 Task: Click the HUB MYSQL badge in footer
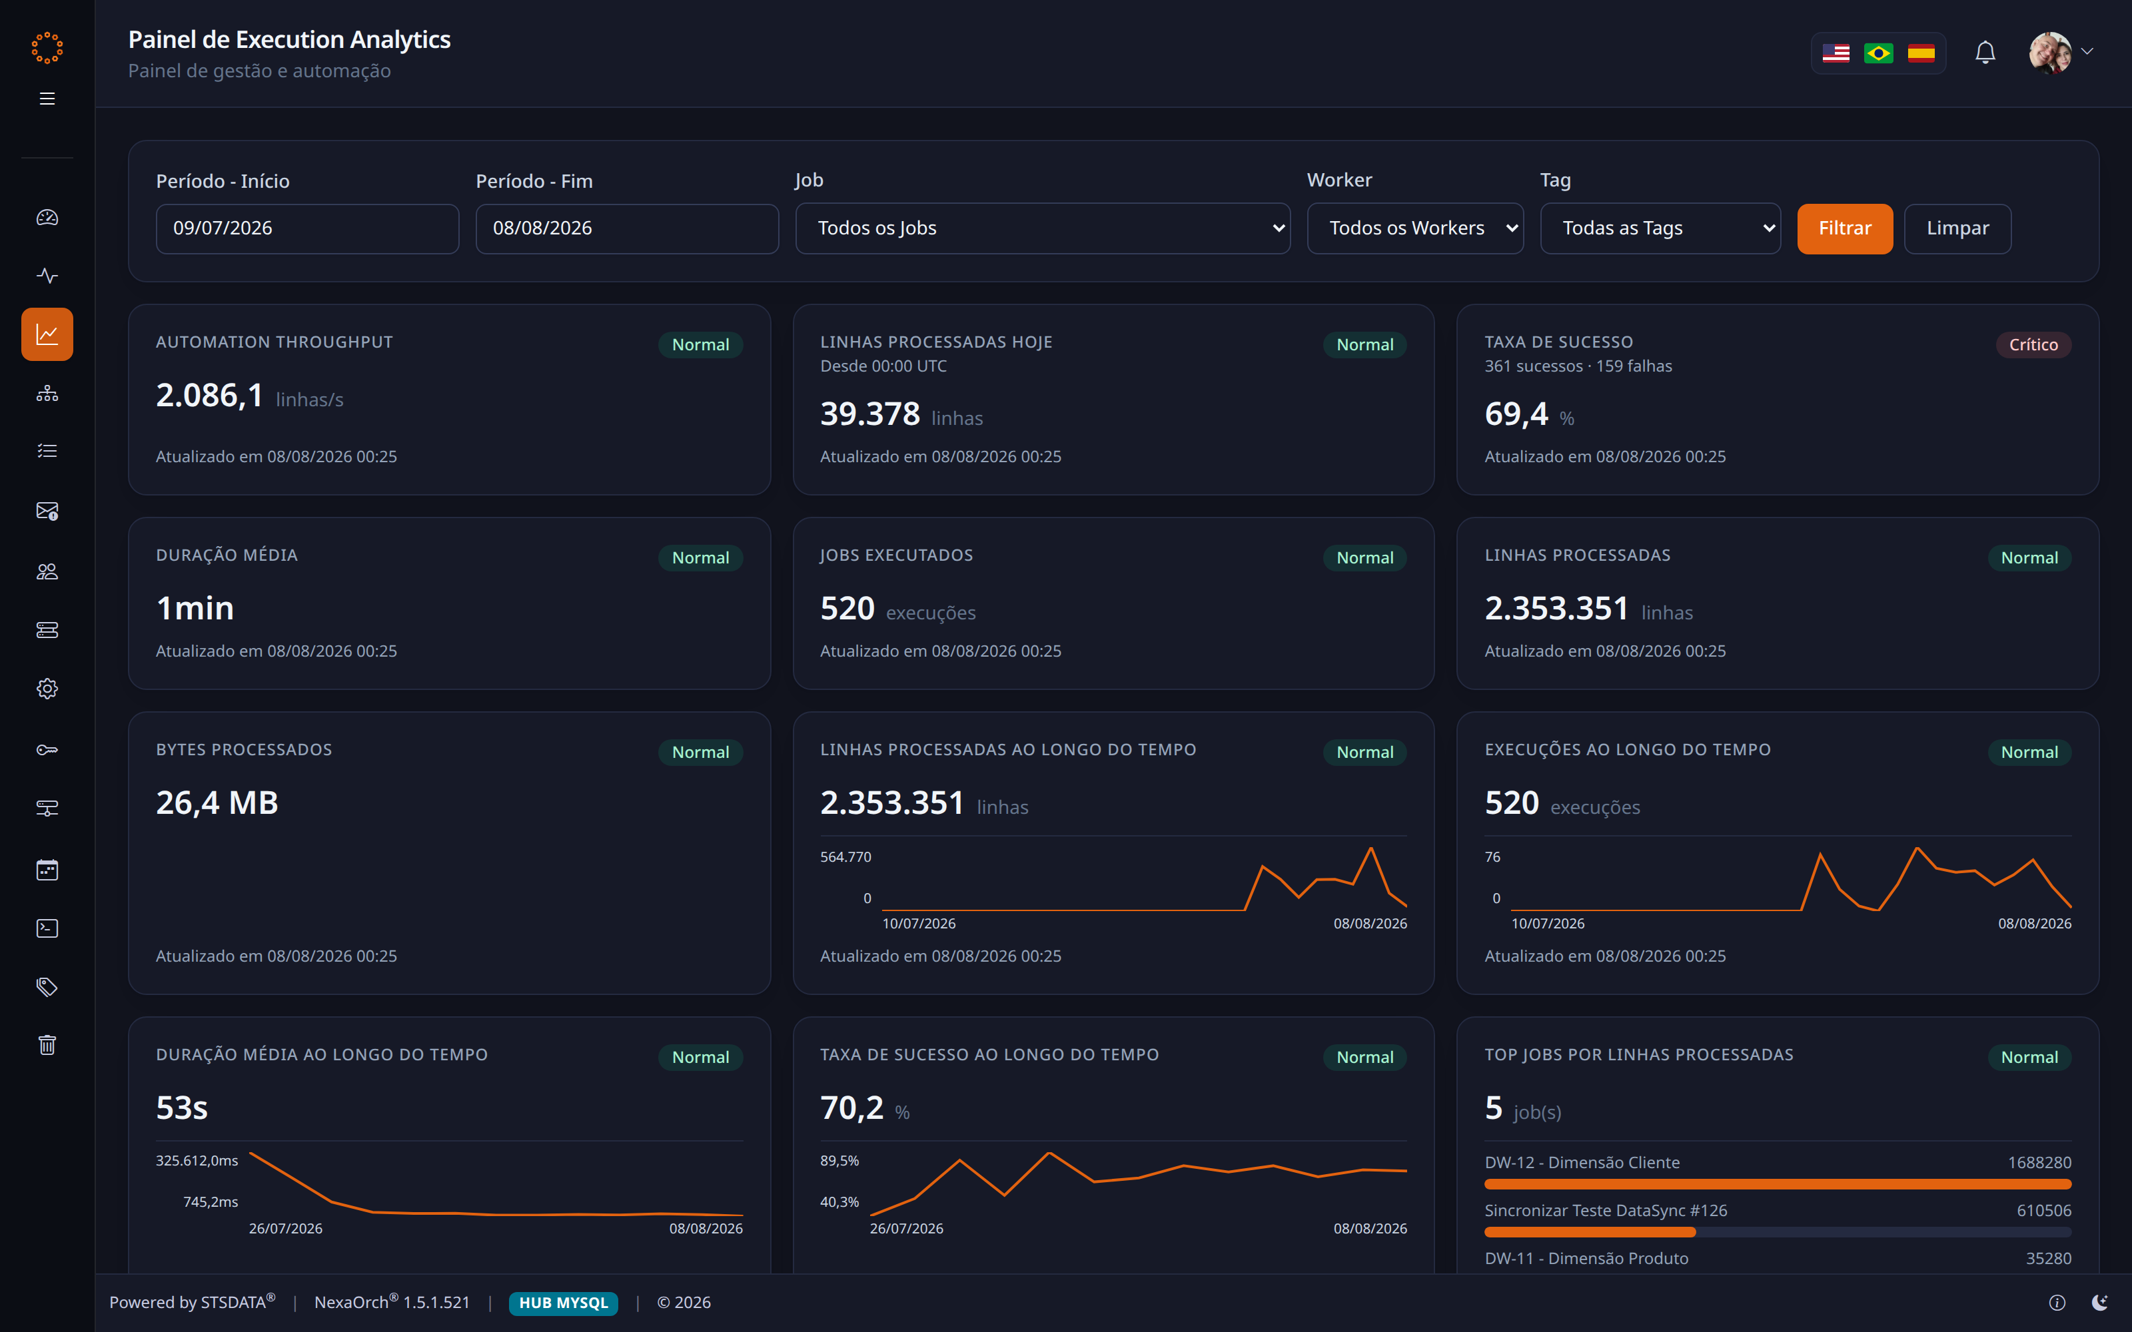point(564,1303)
